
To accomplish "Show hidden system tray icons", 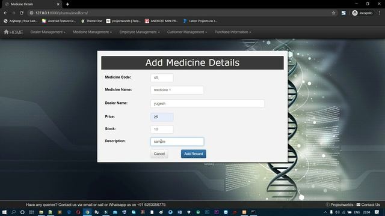I will click(x=325, y=212).
